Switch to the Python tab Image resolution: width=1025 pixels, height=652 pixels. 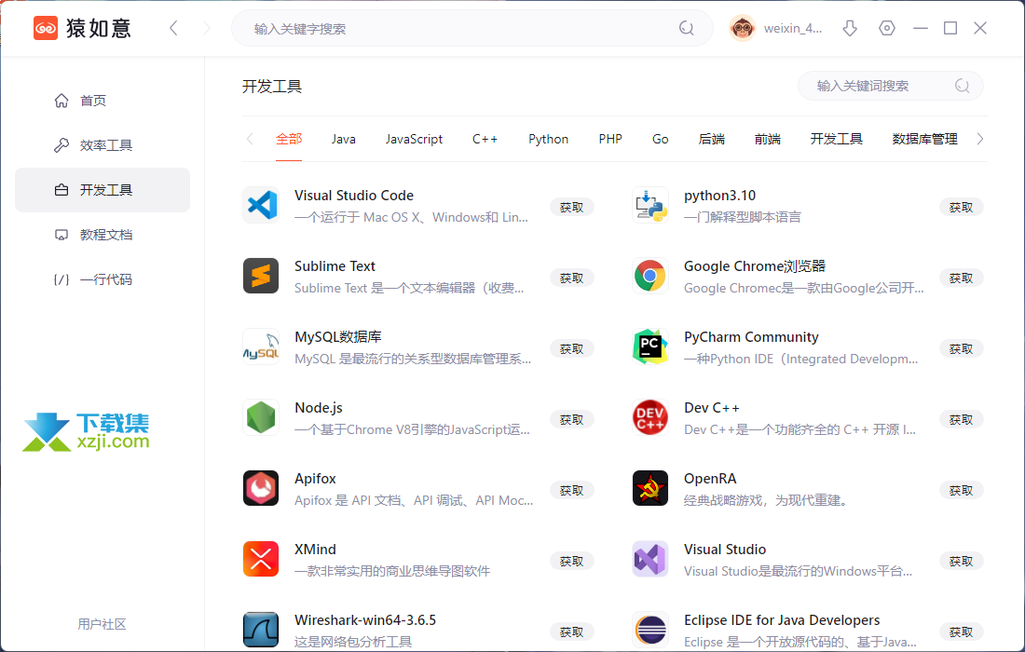pos(549,139)
